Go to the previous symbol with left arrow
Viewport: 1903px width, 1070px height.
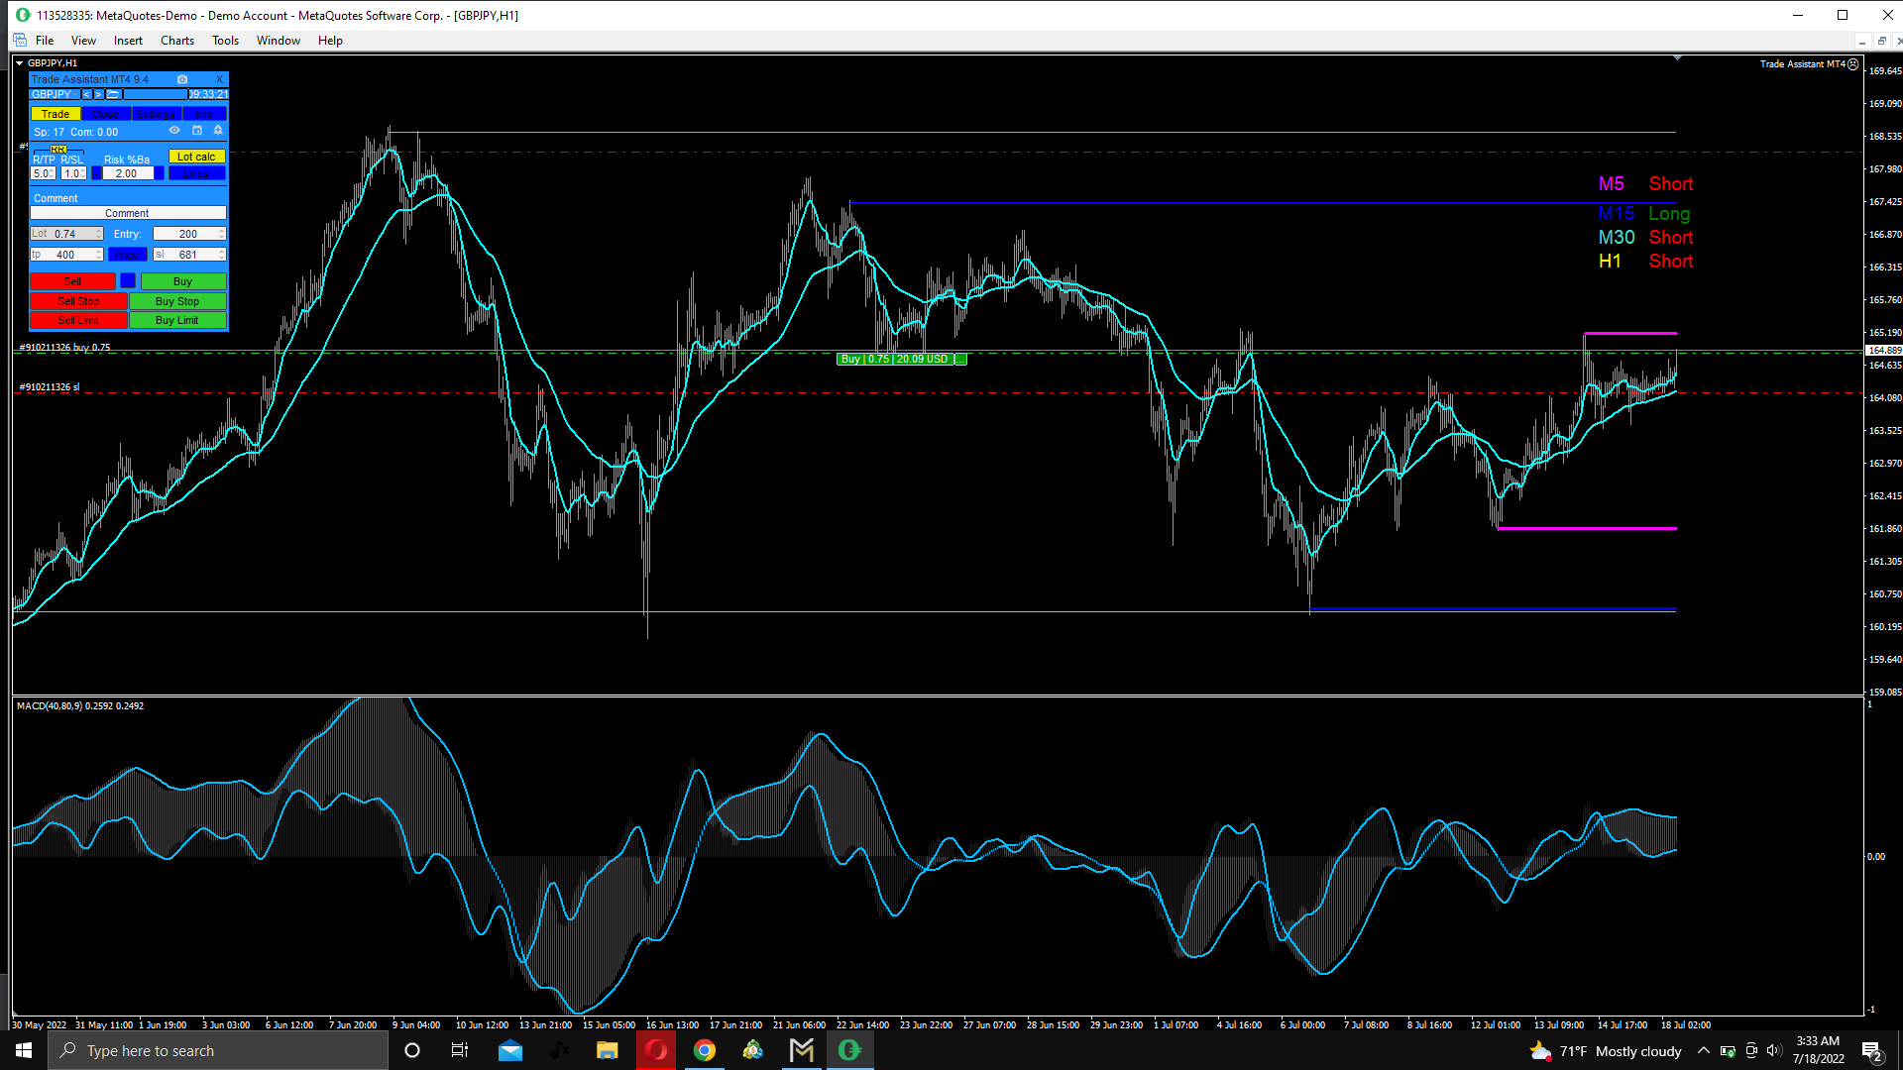click(x=87, y=95)
